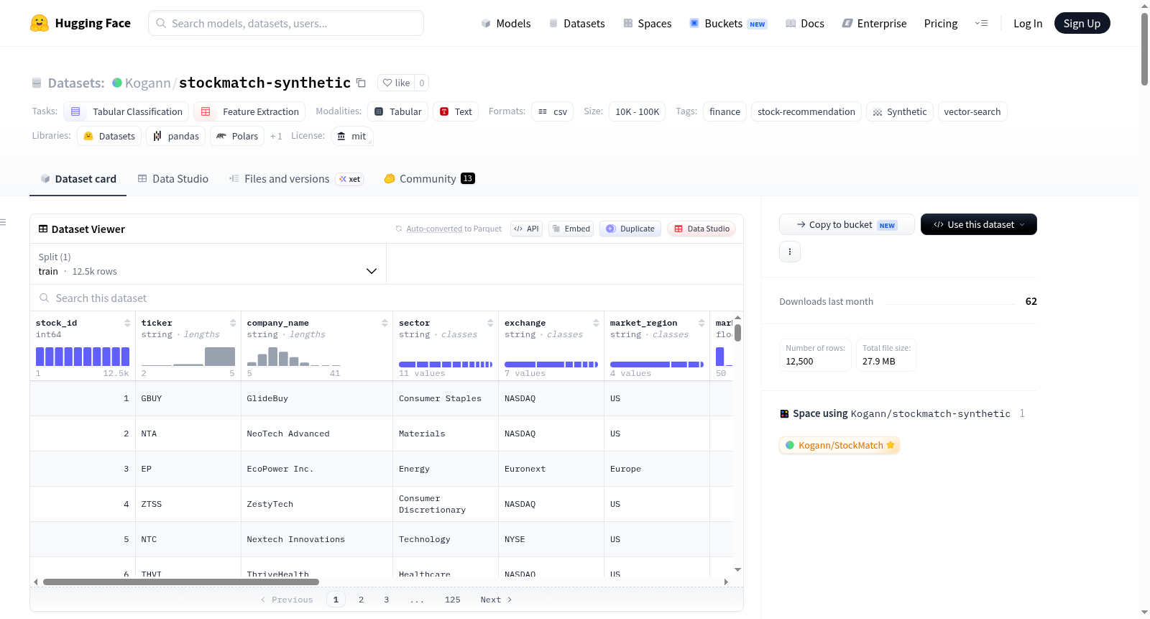1150x619 pixels.
Task: Click the company_name lengths histogram
Action: point(294,357)
